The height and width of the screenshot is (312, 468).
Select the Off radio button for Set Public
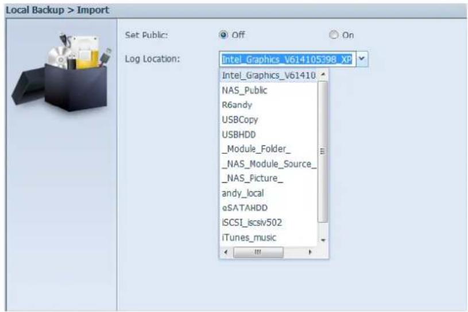224,35
